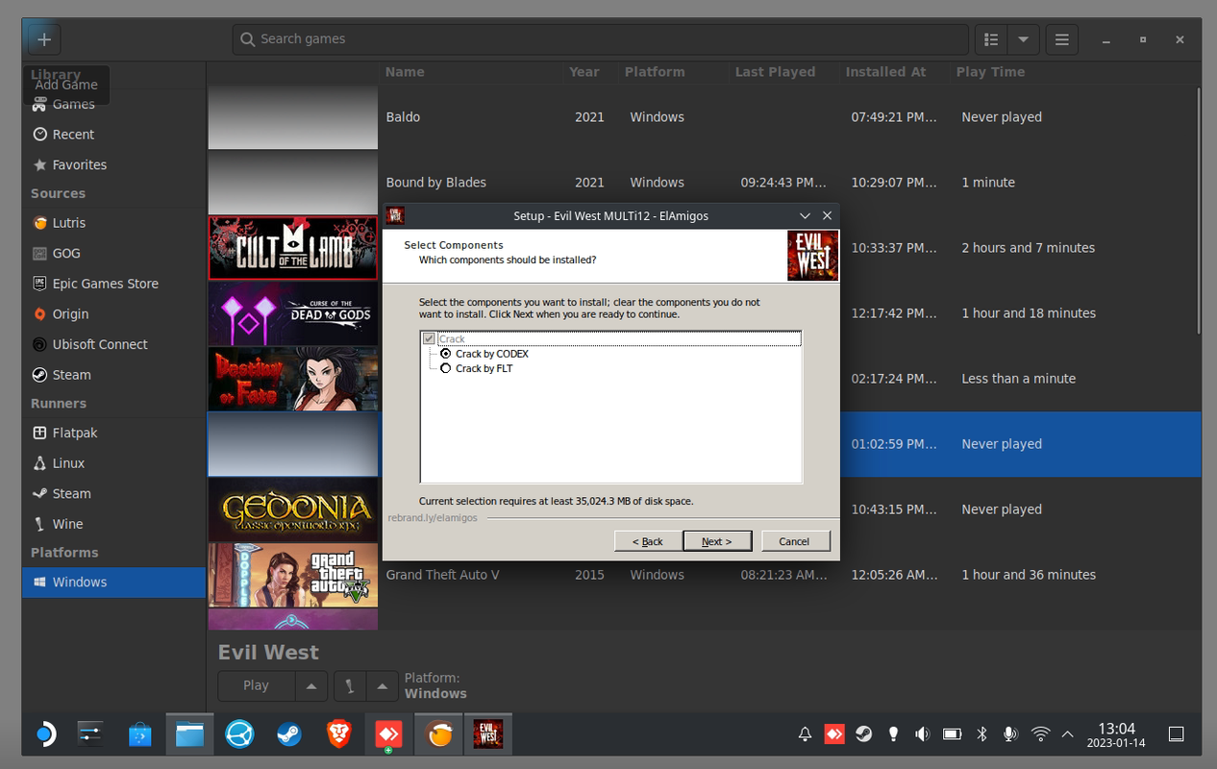Click Next in the Setup dialog

pos(716,541)
